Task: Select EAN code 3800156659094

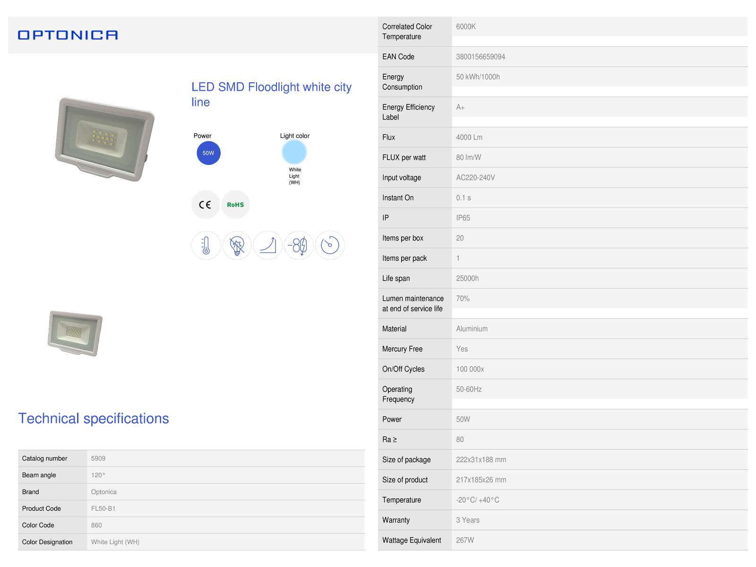Action: pyautogui.click(x=481, y=57)
